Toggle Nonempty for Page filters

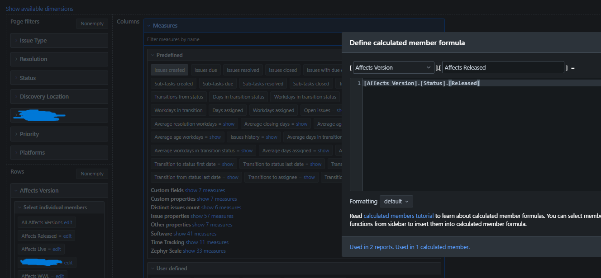tap(92, 24)
